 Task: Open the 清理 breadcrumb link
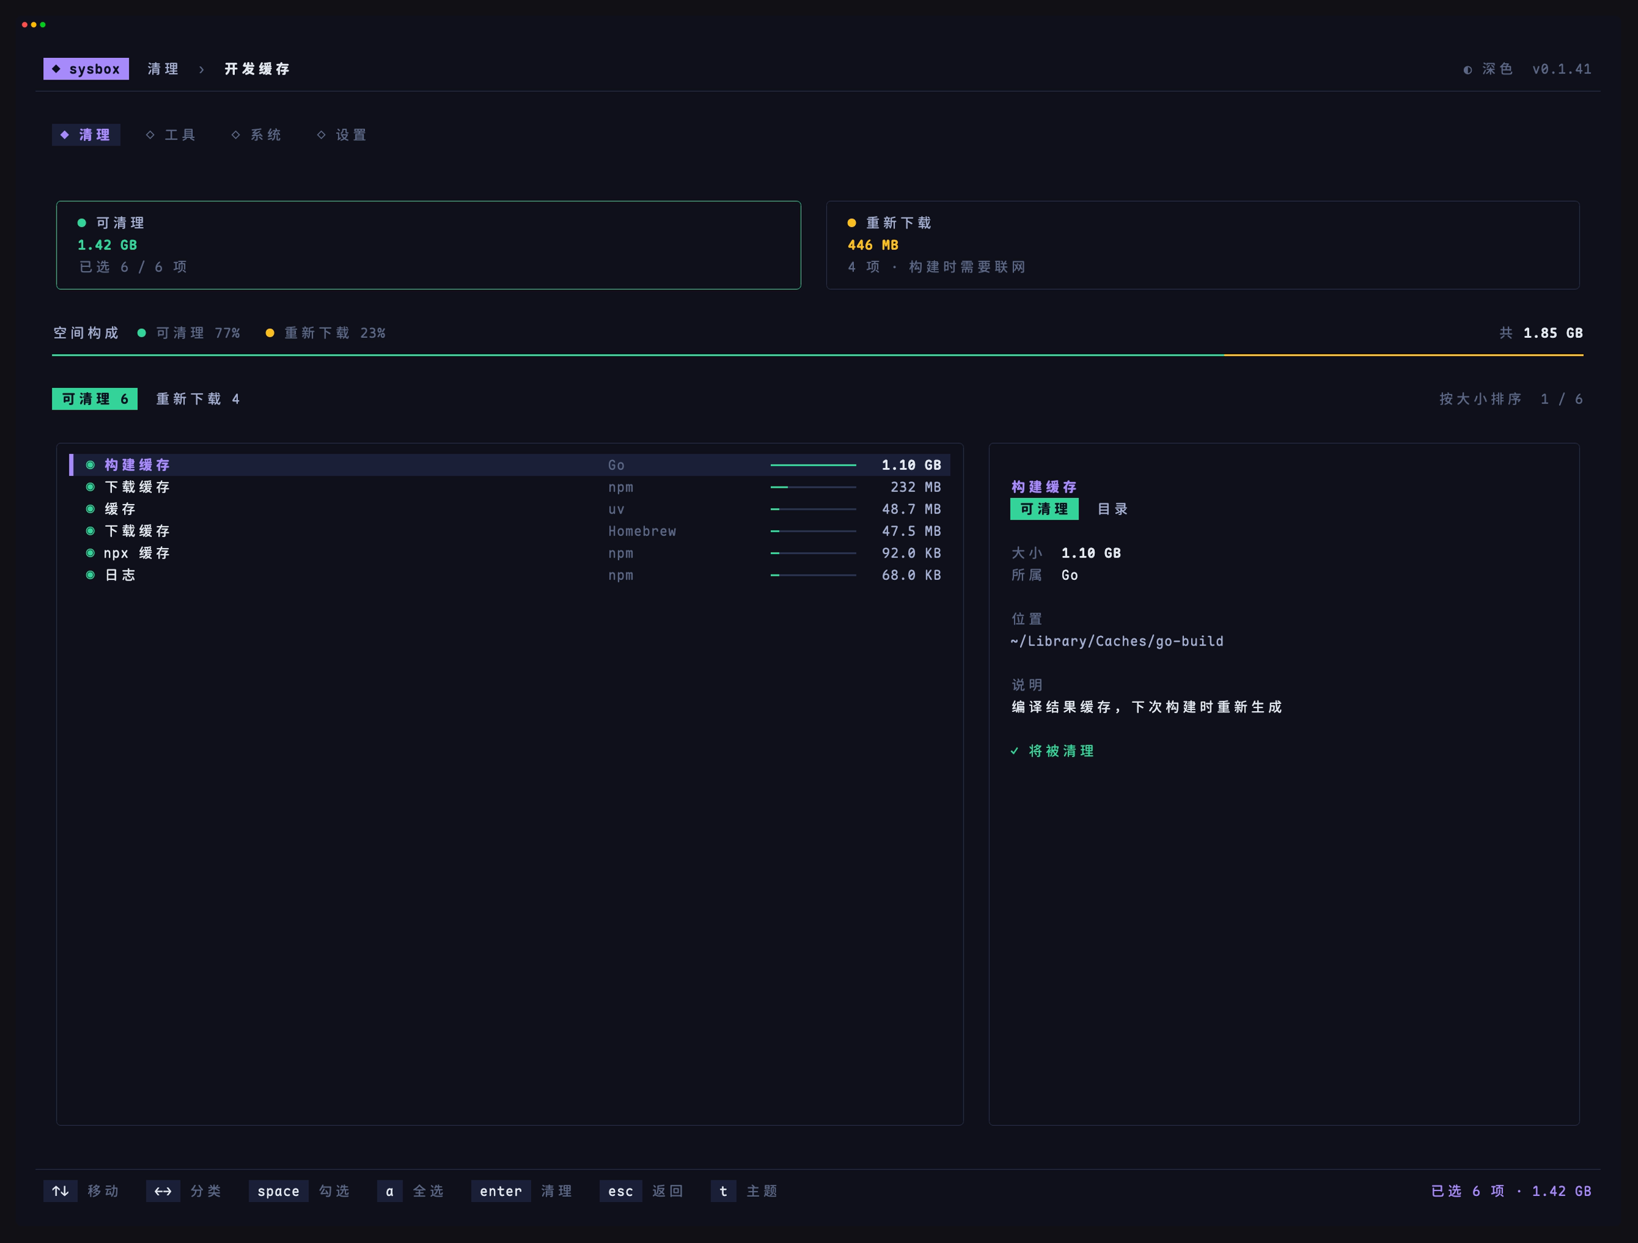point(163,69)
